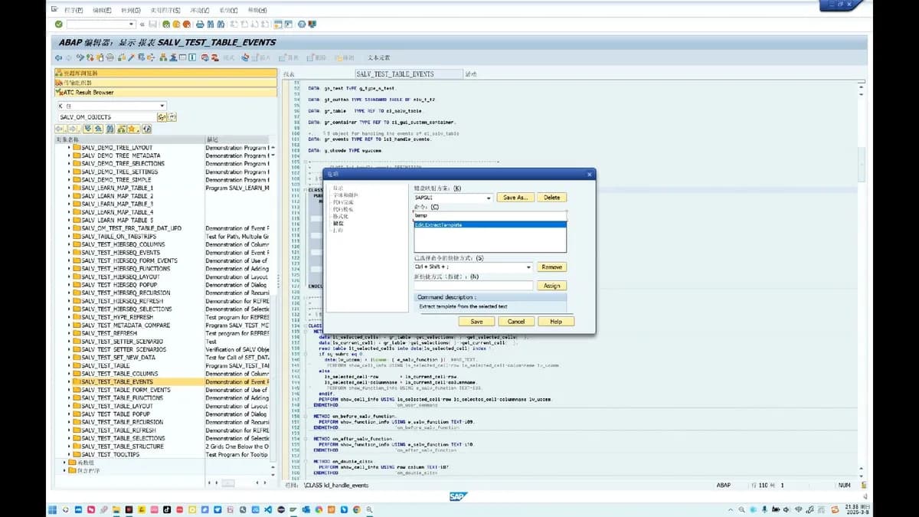Open the utilities menu (S) in menu bar
919x517 pixels.
tap(165, 11)
